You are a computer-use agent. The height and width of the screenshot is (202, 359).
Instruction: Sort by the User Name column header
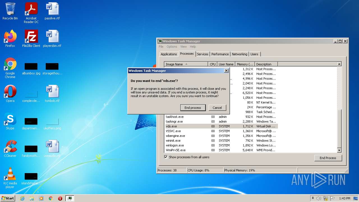(x=226, y=64)
